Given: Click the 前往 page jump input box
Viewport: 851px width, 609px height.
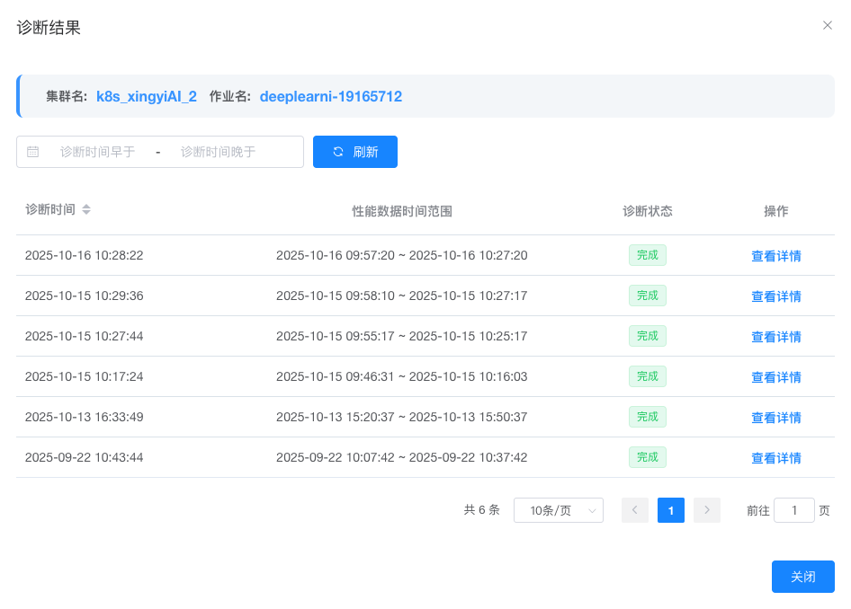Looking at the screenshot, I should pyautogui.click(x=793, y=510).
